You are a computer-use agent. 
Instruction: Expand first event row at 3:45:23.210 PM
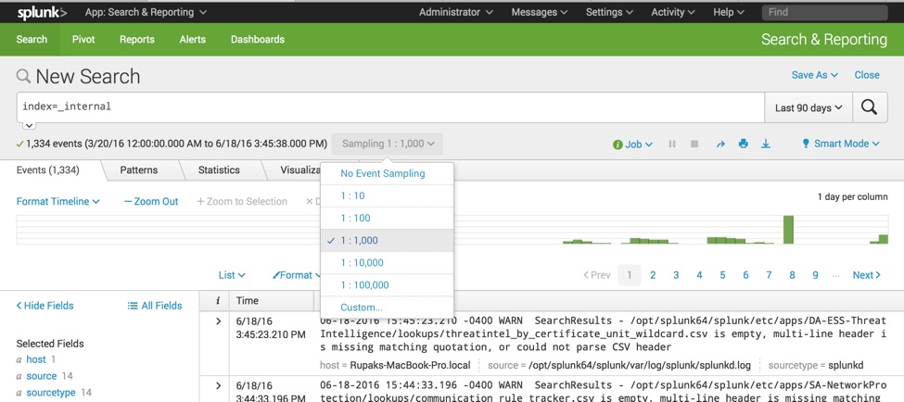(x=218, y=320)
